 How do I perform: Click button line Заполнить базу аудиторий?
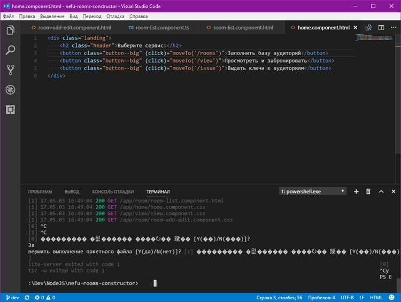(194, 53)
